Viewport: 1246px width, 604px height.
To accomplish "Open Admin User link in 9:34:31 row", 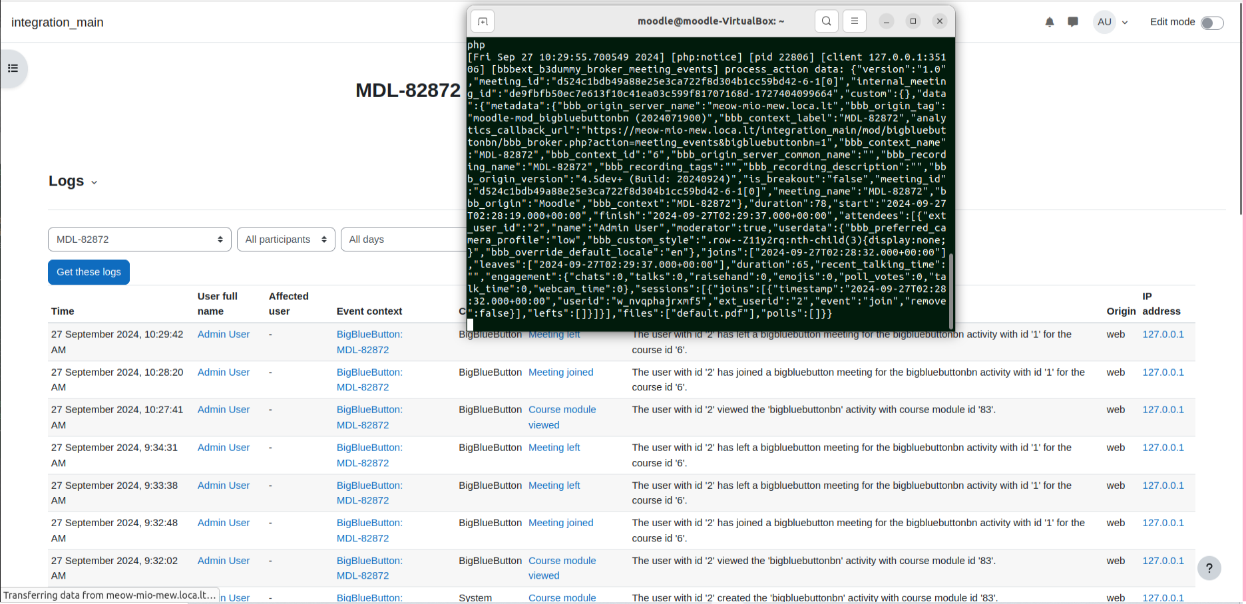I will [x=224, y=448].
